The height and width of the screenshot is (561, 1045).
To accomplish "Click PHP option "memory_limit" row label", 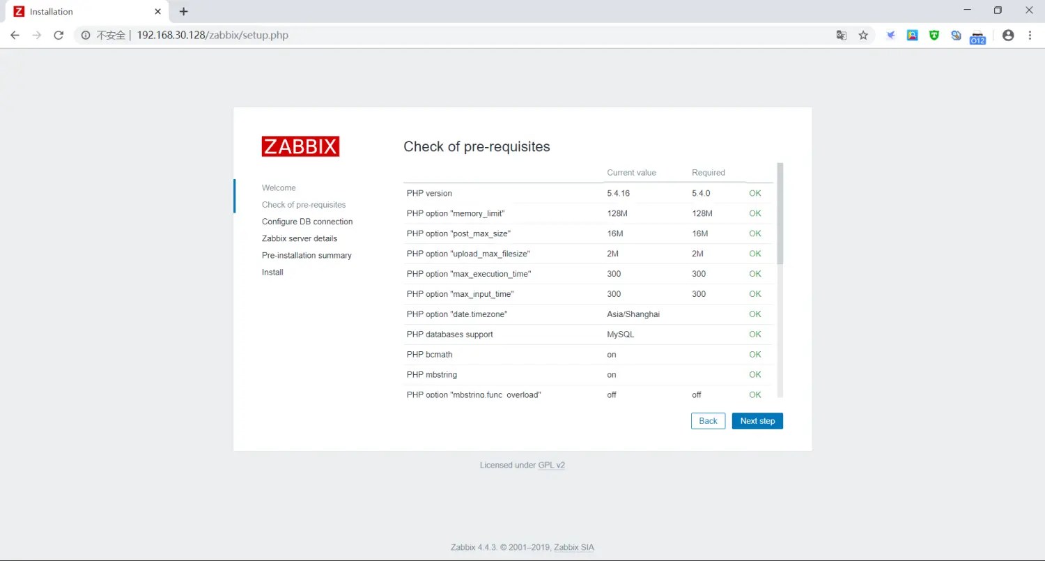I will coord(456,213).
